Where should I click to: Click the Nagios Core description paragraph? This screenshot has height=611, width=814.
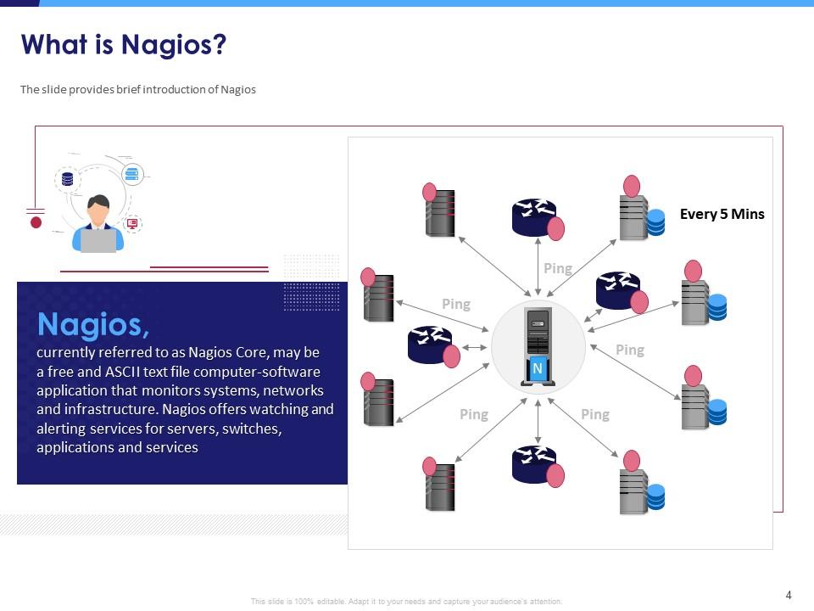(x=185, y=400)
